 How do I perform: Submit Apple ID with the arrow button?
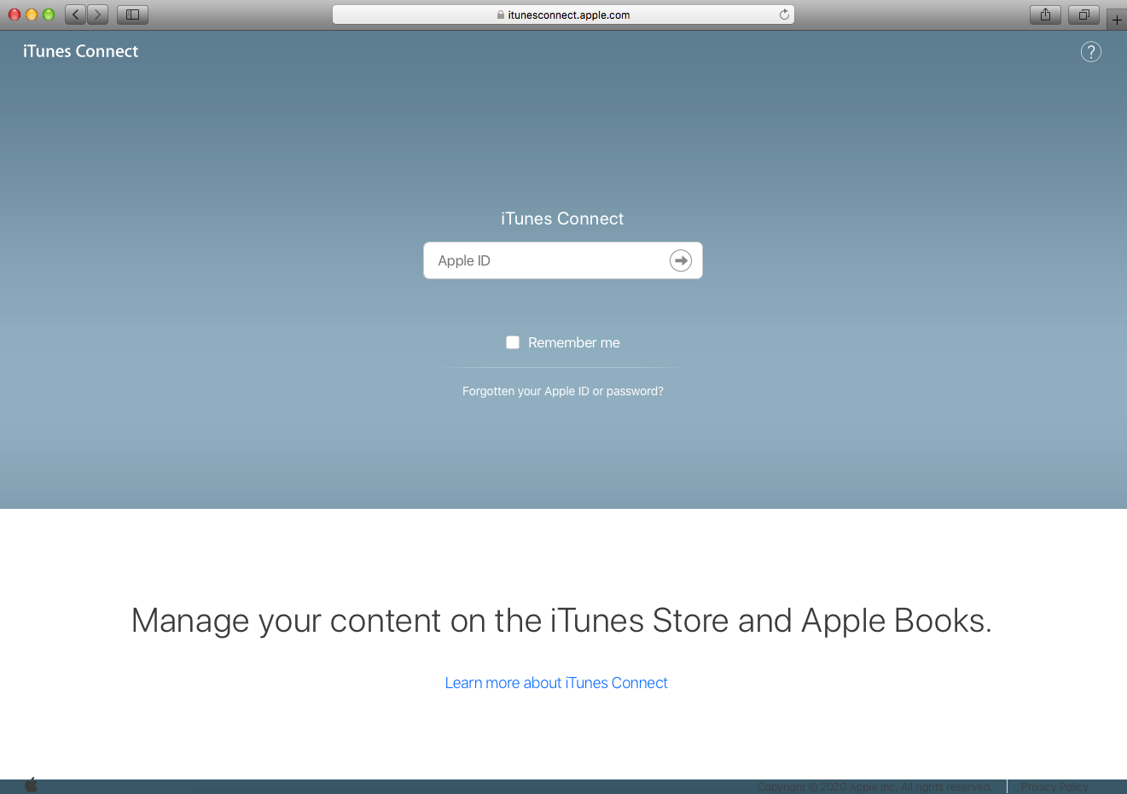[x=681, y=260]
